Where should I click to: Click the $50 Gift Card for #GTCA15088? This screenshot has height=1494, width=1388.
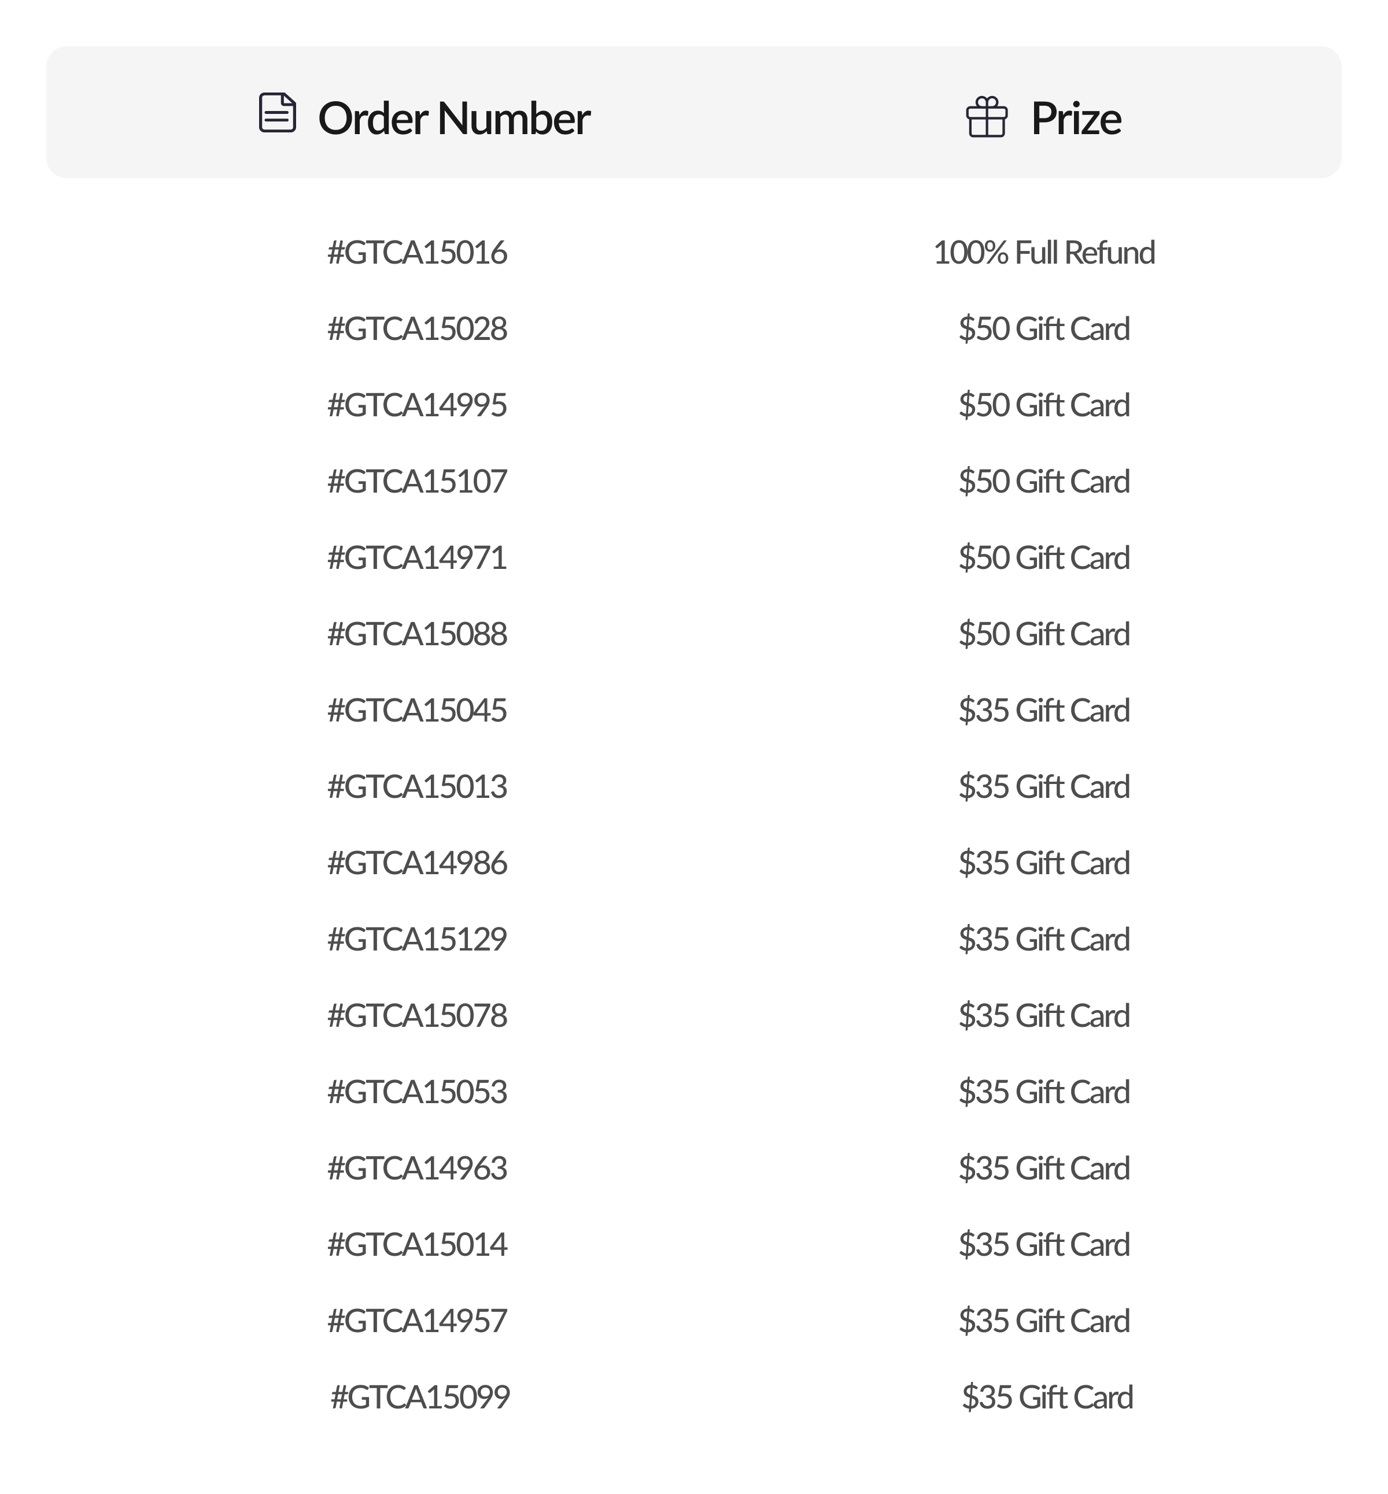[x=1043, y=634]
